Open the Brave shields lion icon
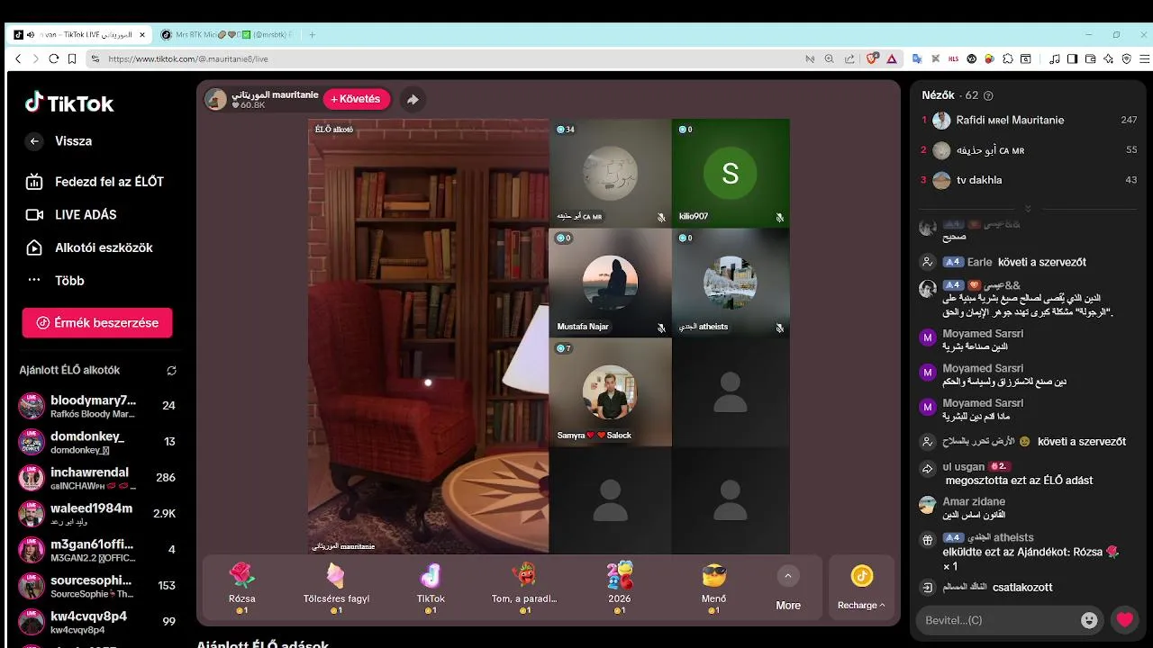 [871, 58]
